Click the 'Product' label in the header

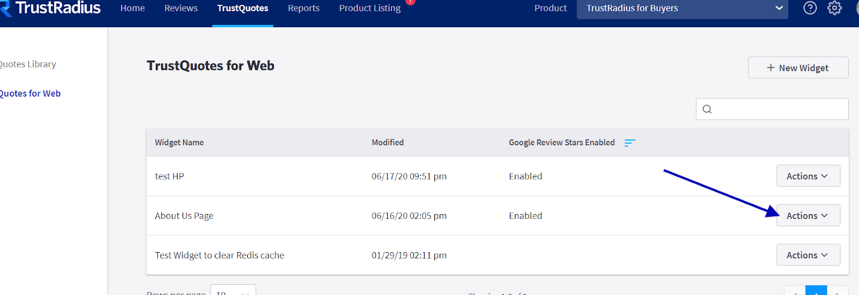(x=550, y=8)
